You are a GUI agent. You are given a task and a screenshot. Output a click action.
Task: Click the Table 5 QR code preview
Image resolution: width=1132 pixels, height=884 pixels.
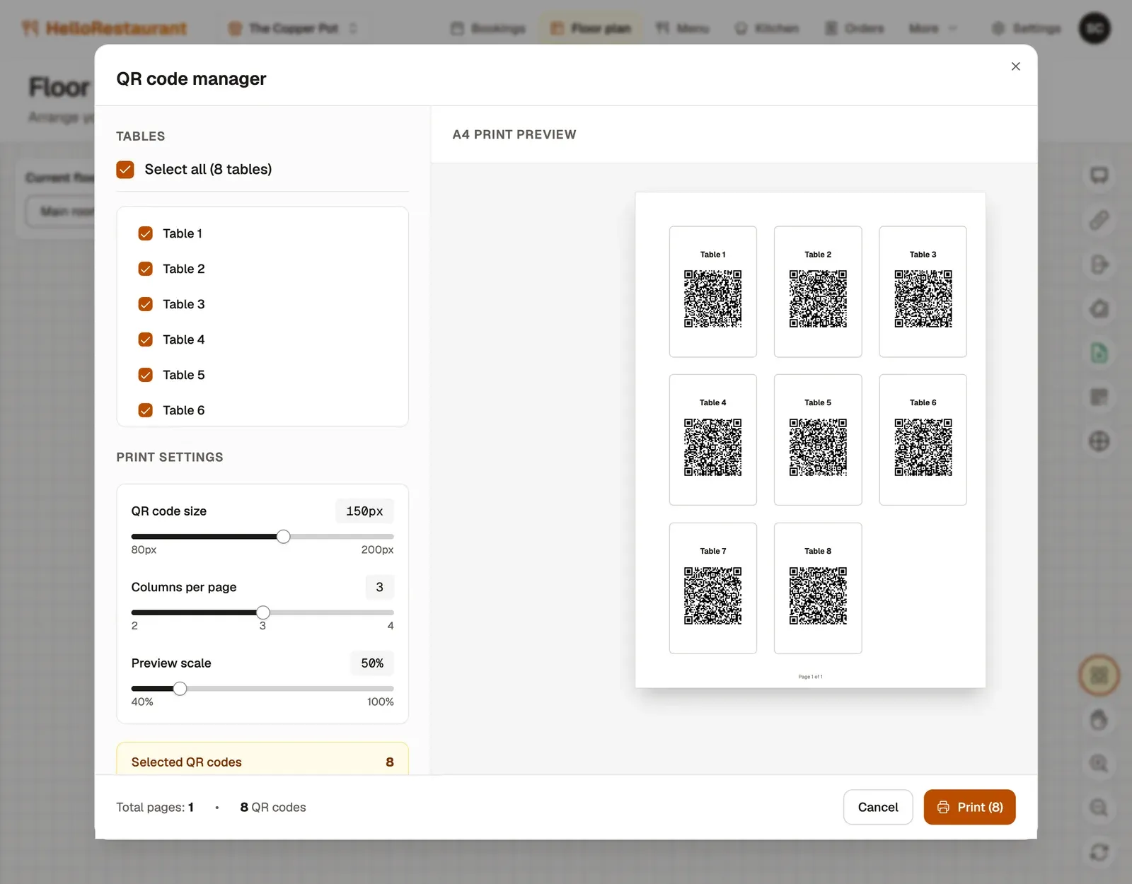(818, 447)
